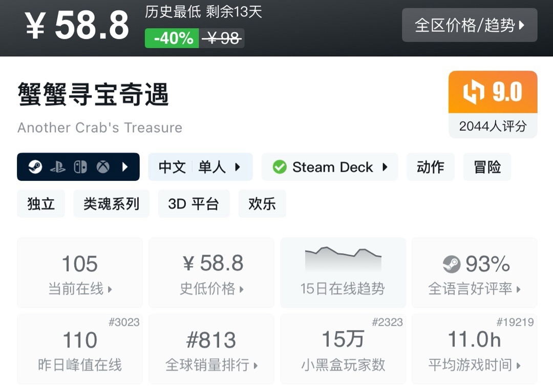Expand the platform list arrow
This screenshot has height=389, width=553.
point(125,167)
